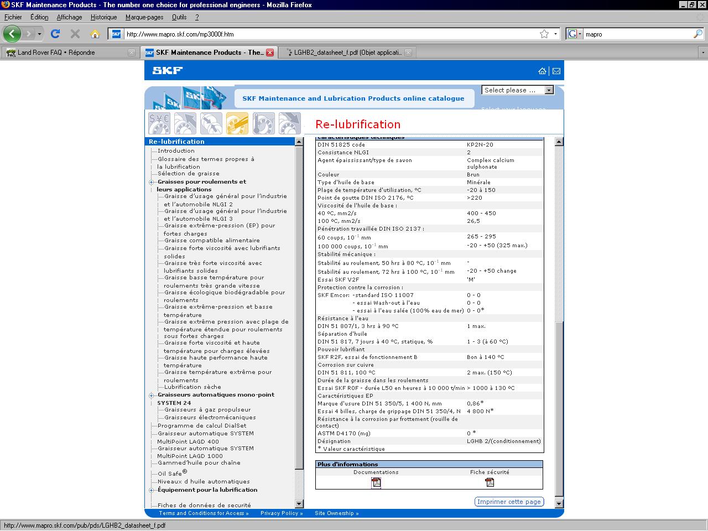Expand 'Graisses pour roulements' tree node
This screenshot has width=708, height=531.
(151, 182)
